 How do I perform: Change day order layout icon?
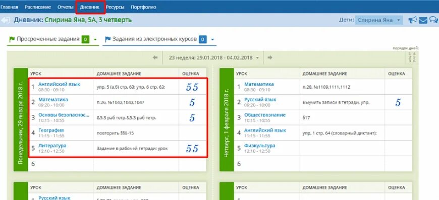coord(412,57)
